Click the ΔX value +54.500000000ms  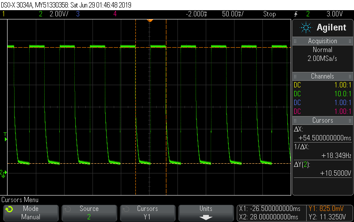pos(325,138)
